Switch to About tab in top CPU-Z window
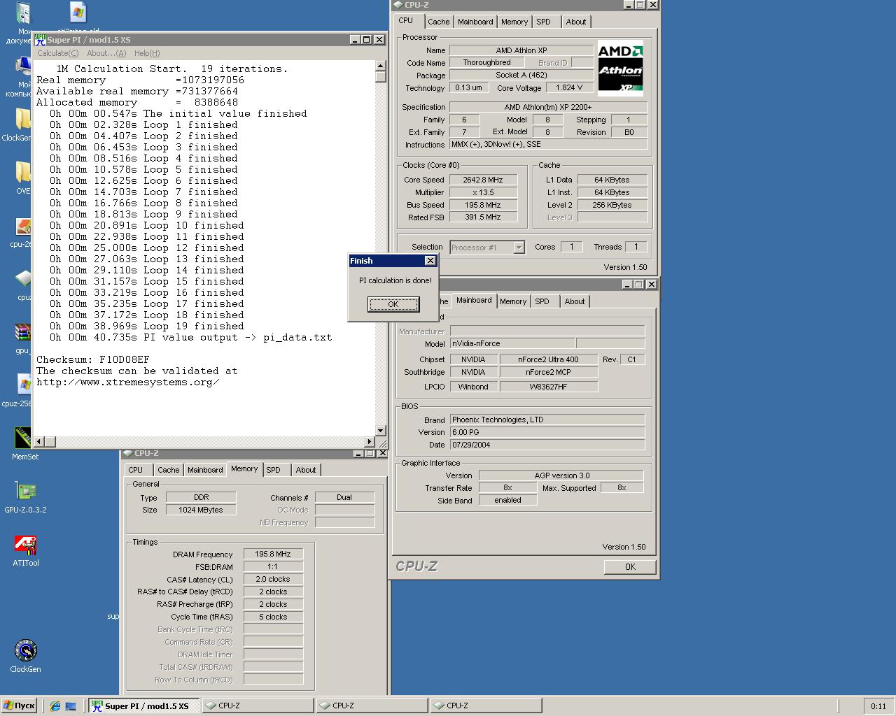The height and width of the screenshot is (716, 896). [576, 22]
